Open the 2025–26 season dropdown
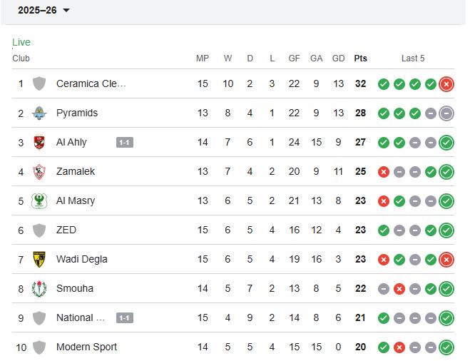Image resolution: width=475 pixels, height=361 pixels. [44, 10]
